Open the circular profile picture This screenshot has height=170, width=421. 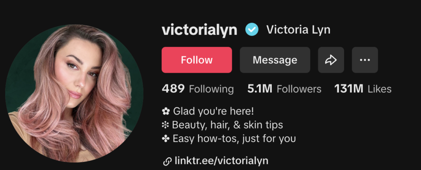pos(74,93)
